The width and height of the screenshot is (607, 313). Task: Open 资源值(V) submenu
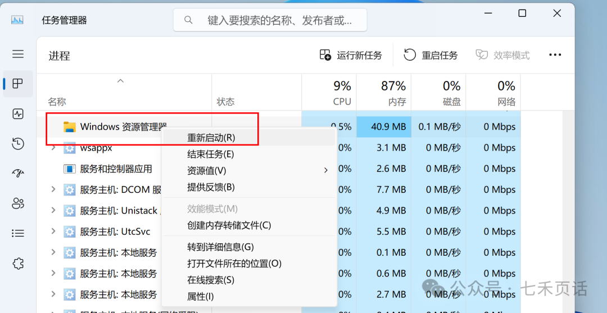(248, 171)
